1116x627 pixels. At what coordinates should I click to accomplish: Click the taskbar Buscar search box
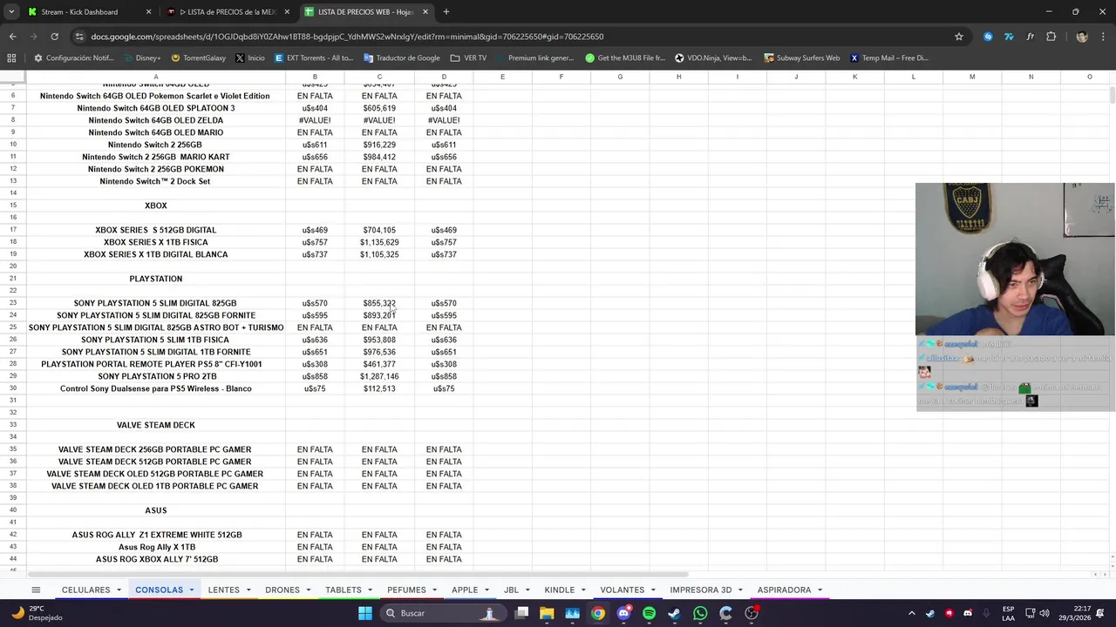(443, 613)
